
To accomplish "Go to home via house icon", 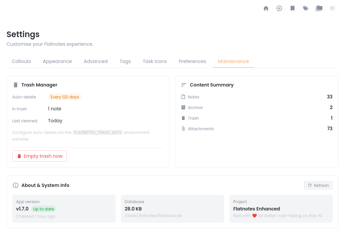I will [x=266, y=8].
